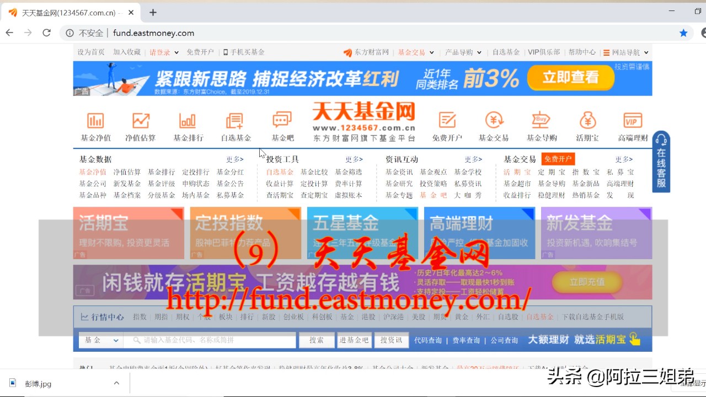Open 免费开户 using its icon
The image size is (706, 397).
(x=447, y=124)
